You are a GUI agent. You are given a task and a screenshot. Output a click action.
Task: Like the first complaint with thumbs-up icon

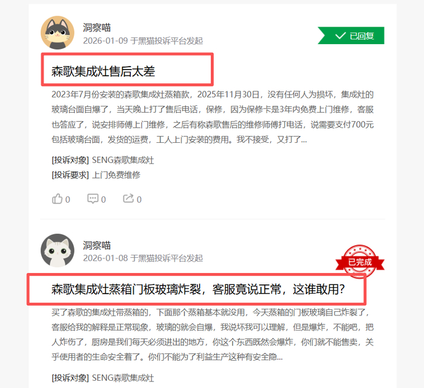click(57, 199)
